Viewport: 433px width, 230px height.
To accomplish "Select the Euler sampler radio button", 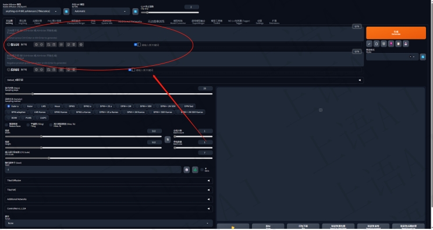I will [27, 106].
